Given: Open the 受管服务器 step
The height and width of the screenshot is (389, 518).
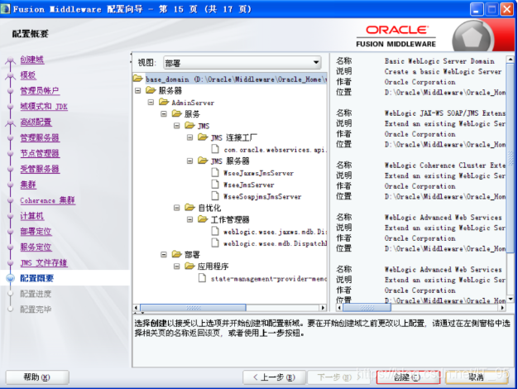Looking at the screenshot, I should (x=40, y=169).
